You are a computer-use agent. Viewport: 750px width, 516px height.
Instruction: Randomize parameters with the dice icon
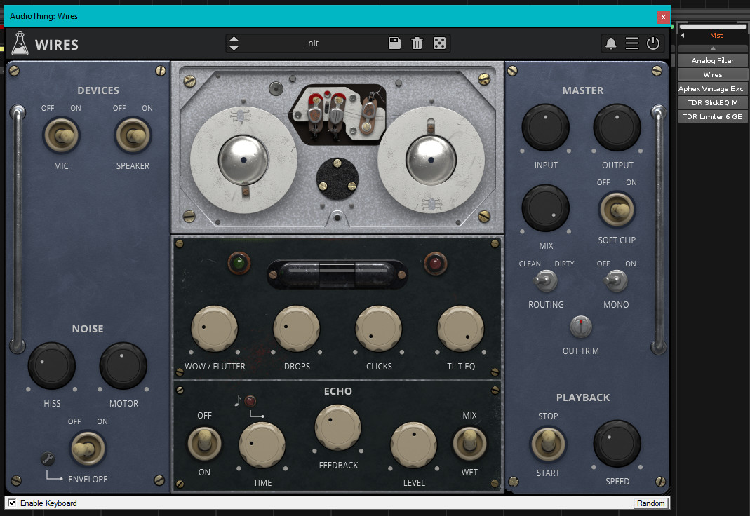coord(439,43)
